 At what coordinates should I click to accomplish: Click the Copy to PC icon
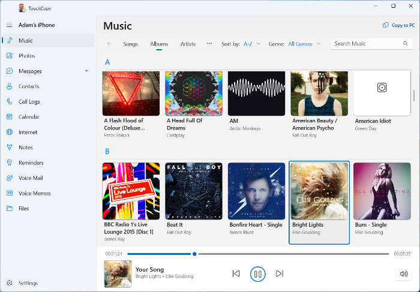click(x=385, y=25)
